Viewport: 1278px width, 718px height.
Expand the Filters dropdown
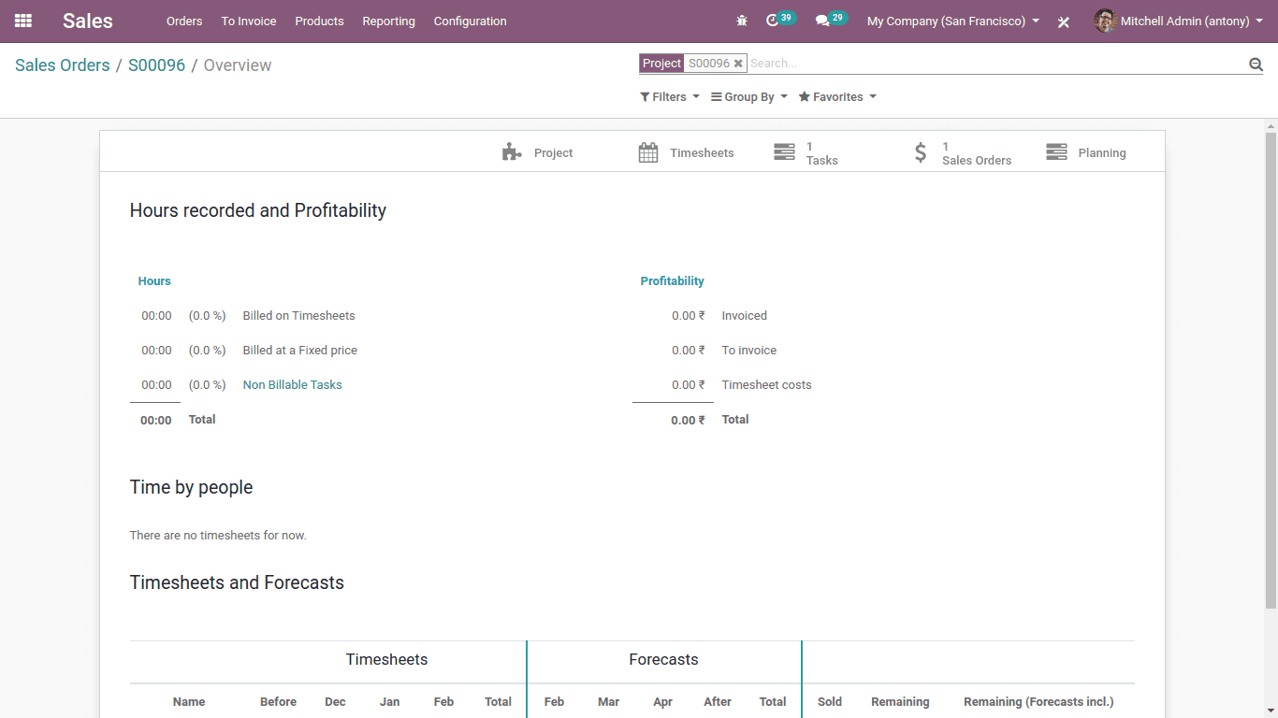670,97
